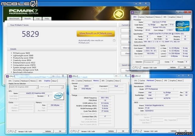Viewport: 195px width, 136px height.
Task: Click the Z77 Professional model field
Action: (159, 89)
